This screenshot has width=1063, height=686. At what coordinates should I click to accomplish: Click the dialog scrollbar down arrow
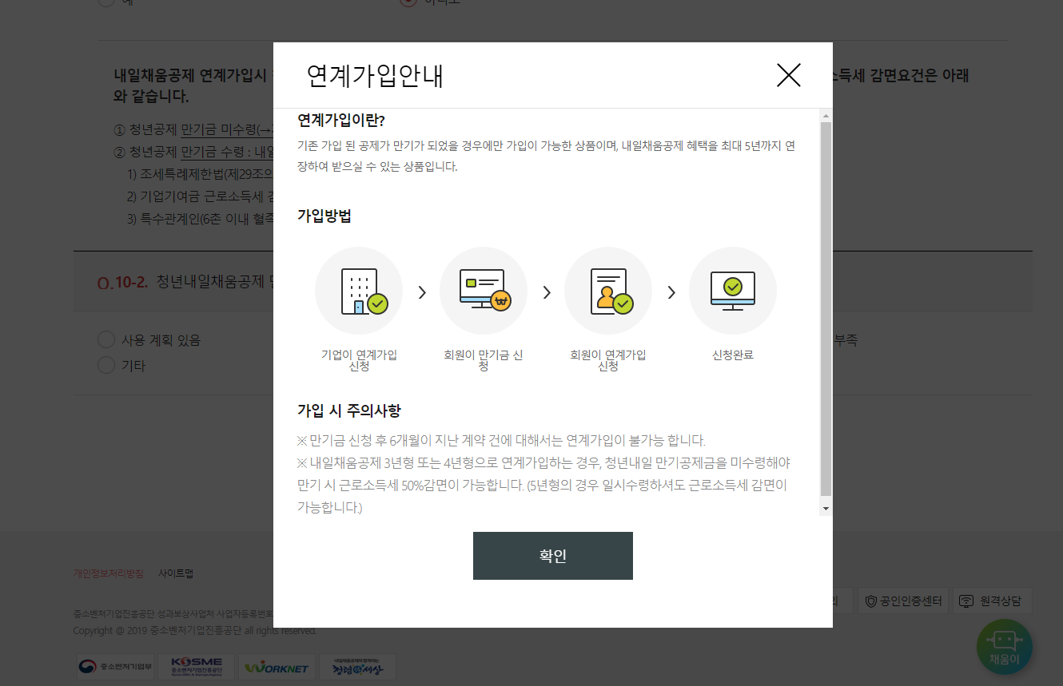[x=826, y=509]
